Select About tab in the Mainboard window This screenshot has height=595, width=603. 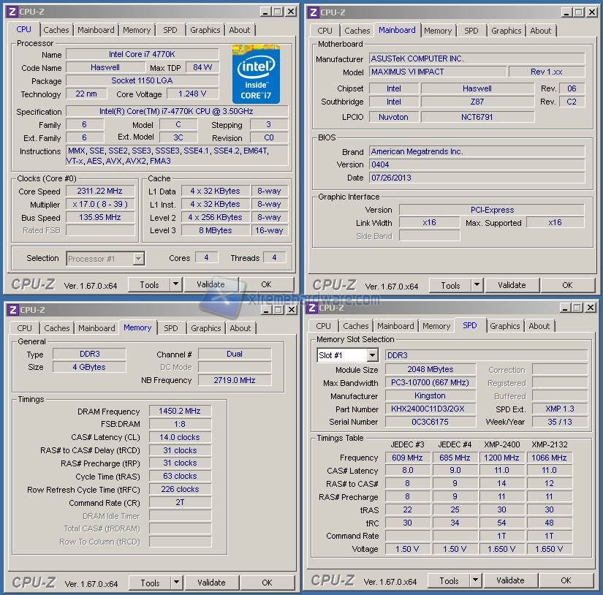pos(541,31)
